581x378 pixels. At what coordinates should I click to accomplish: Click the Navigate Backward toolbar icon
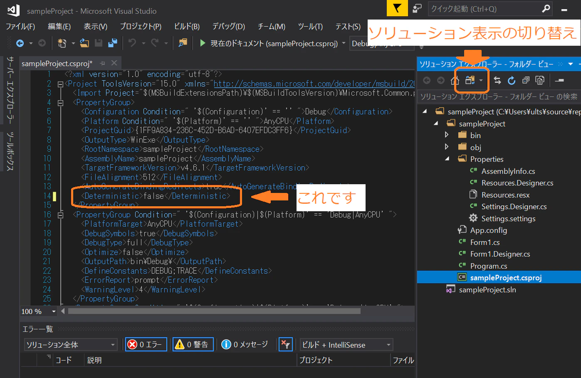[20, 43]
